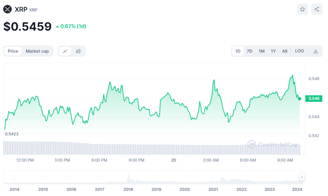Select the Price tab
Image resolution: width=328 pixels, height=196 pixels.
tap(13, 51)
